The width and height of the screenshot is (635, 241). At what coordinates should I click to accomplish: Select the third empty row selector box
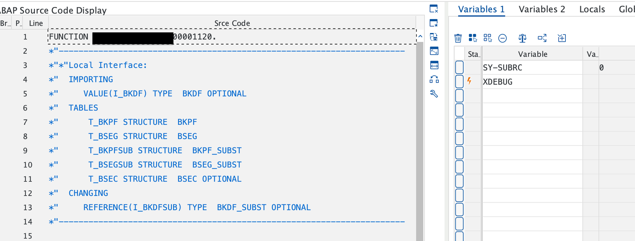point(459,124)
